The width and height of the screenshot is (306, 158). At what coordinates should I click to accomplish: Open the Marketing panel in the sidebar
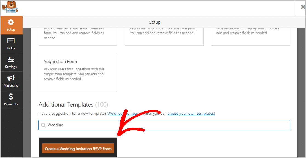click(12, 81)
